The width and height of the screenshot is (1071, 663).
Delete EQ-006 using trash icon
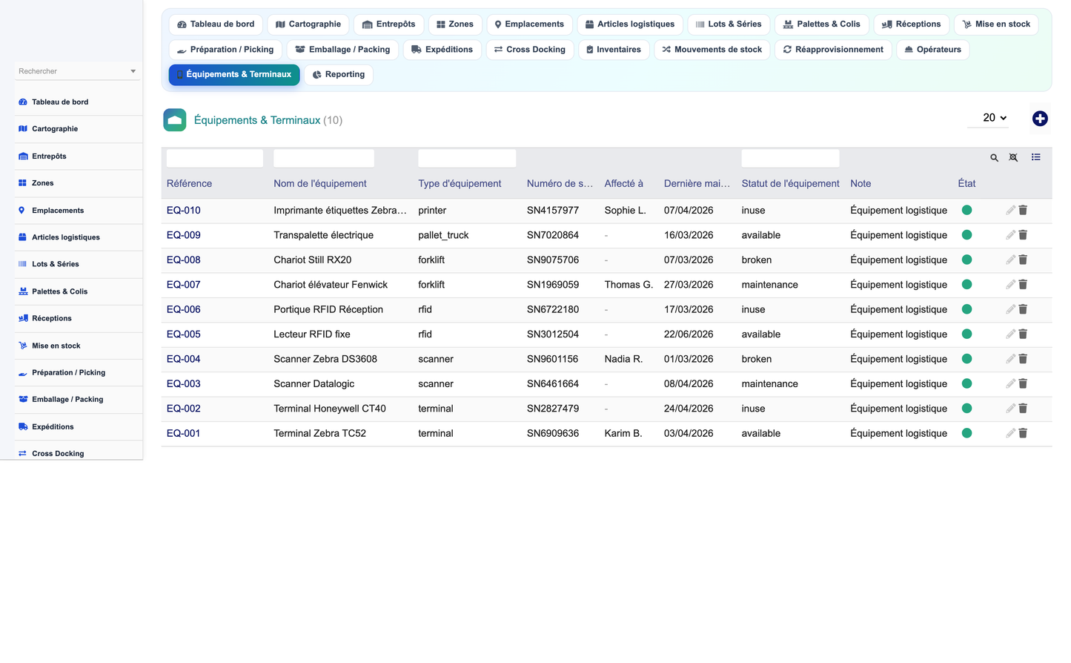pyautogui.click(x=1023, y=309)
